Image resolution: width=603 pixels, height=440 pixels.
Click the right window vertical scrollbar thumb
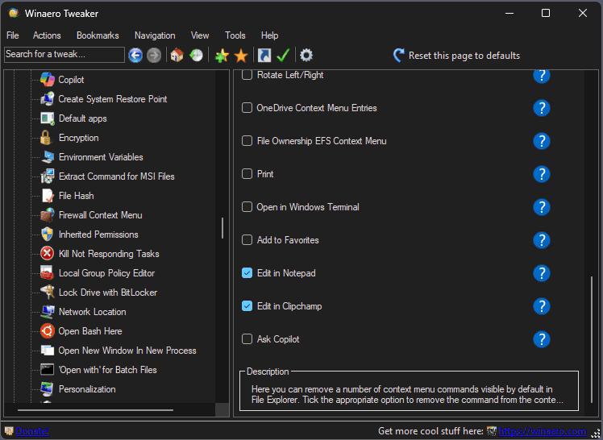(592, 339)
